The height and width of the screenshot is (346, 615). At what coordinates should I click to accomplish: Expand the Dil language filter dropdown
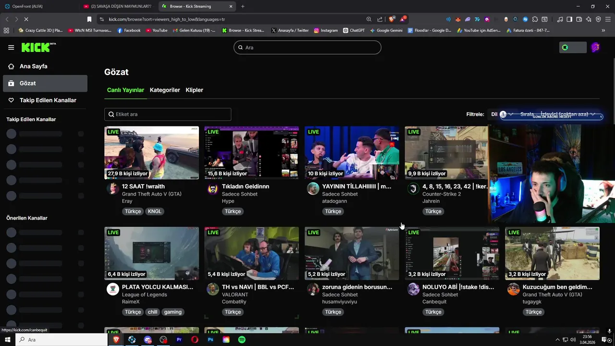pos(502,114)
